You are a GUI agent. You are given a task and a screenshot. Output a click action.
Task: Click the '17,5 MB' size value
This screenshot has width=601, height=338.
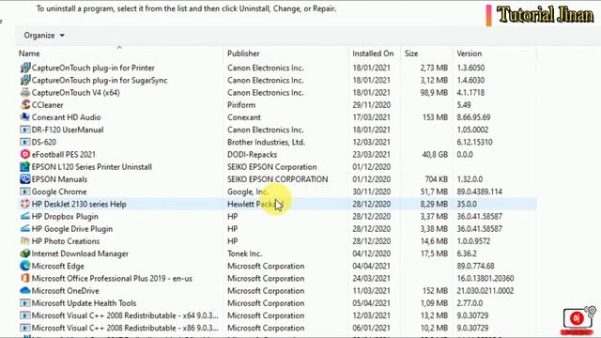[x=434, y=253]
